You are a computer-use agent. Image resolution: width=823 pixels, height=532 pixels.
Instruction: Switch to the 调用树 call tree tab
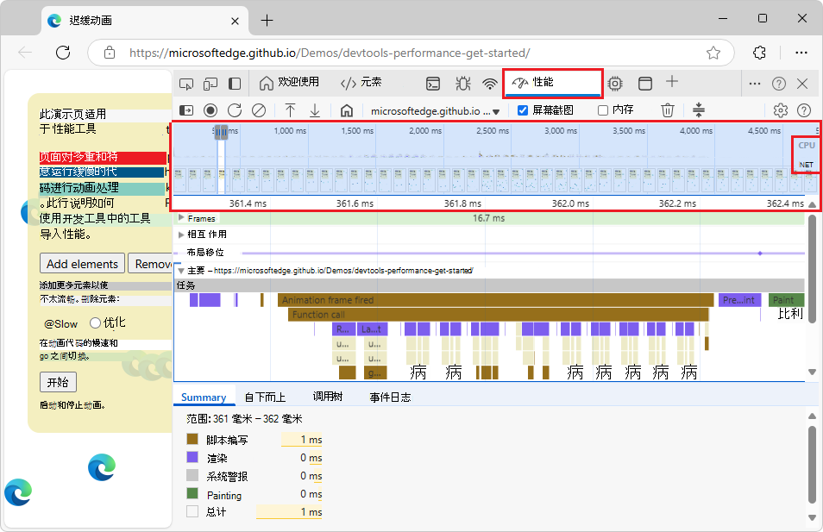(x=328, y=397)
